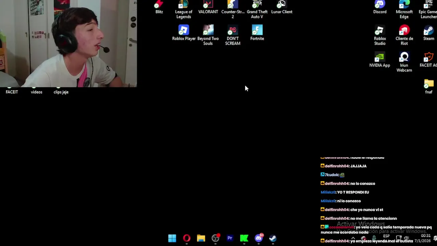Click chat message 'no lo conozco'
Image resolution: width=437 pixels, height=246 pixels.
[363, 183]
